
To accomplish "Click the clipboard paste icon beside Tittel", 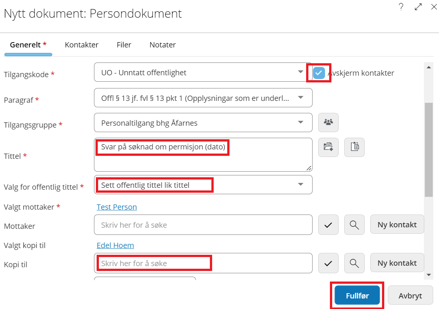I will pos(354,147).
